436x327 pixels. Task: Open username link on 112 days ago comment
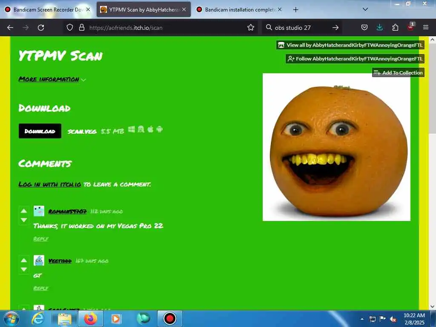(x=68, y=212)
